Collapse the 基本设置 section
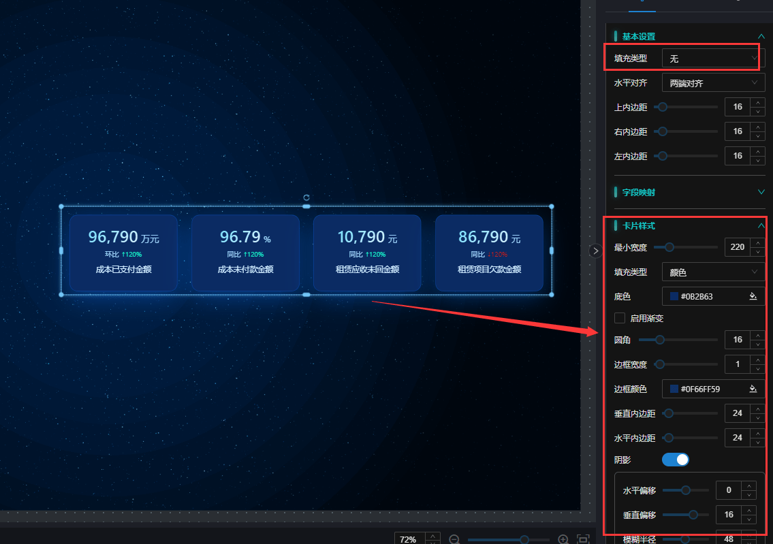The image size is (773, 544). [x=761, y=36]
